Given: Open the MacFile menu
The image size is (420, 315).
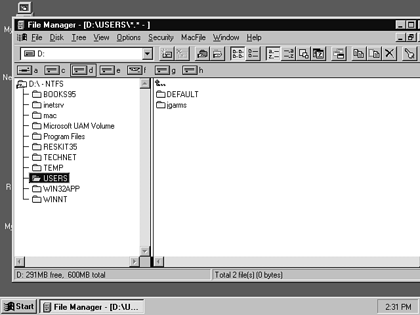Looking at the screenshot, I should (193, 37).
